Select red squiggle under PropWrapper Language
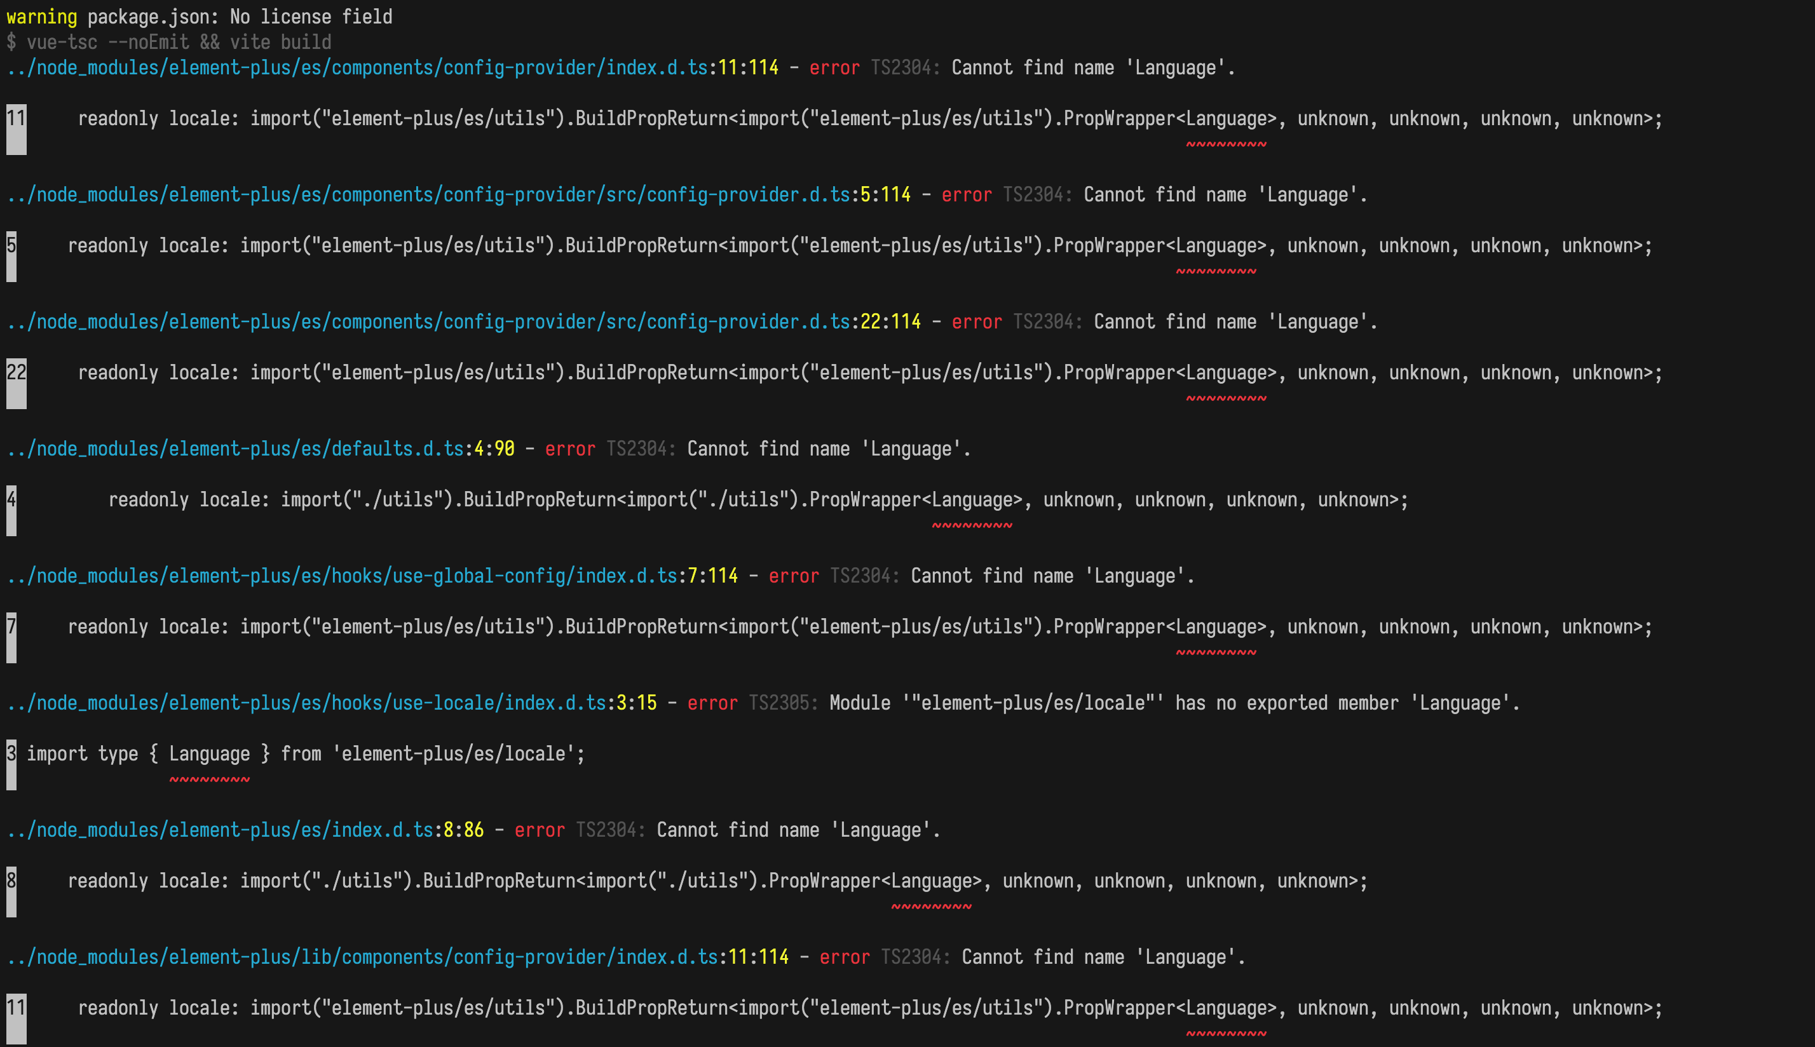The width and height of the screenshot is (1815, 1047). [1227, 145]
